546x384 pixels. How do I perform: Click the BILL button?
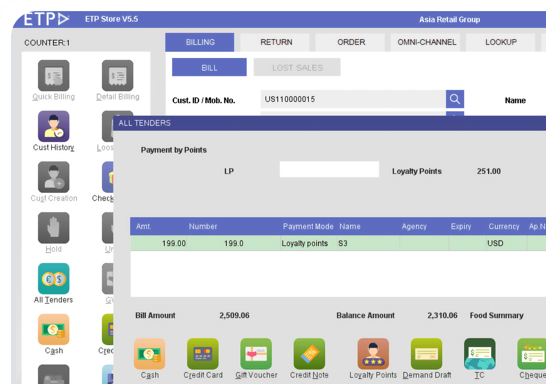pos(209,67)
